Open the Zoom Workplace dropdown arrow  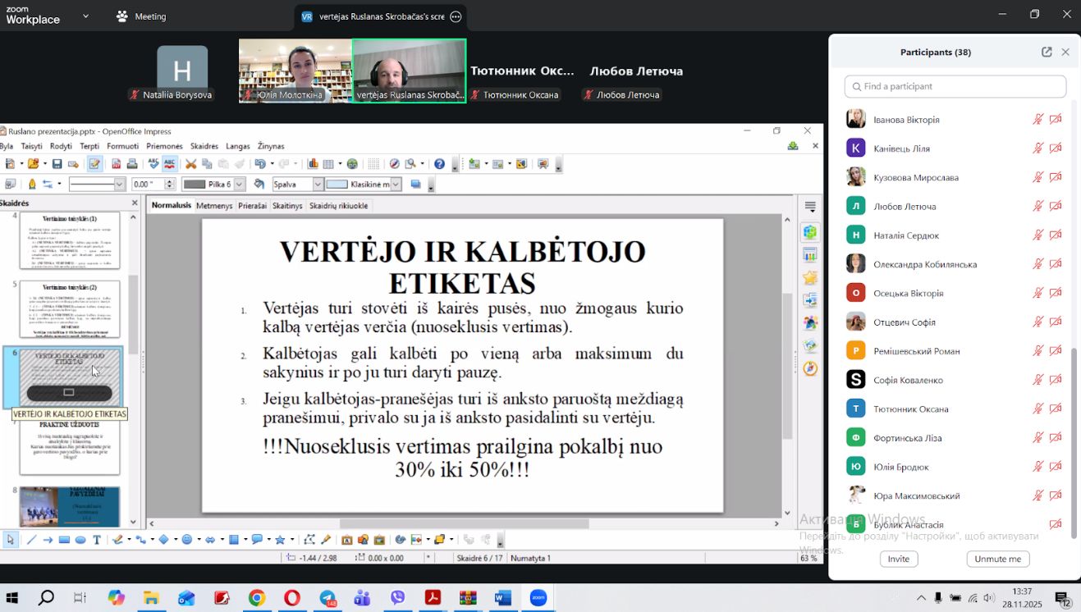86,16
